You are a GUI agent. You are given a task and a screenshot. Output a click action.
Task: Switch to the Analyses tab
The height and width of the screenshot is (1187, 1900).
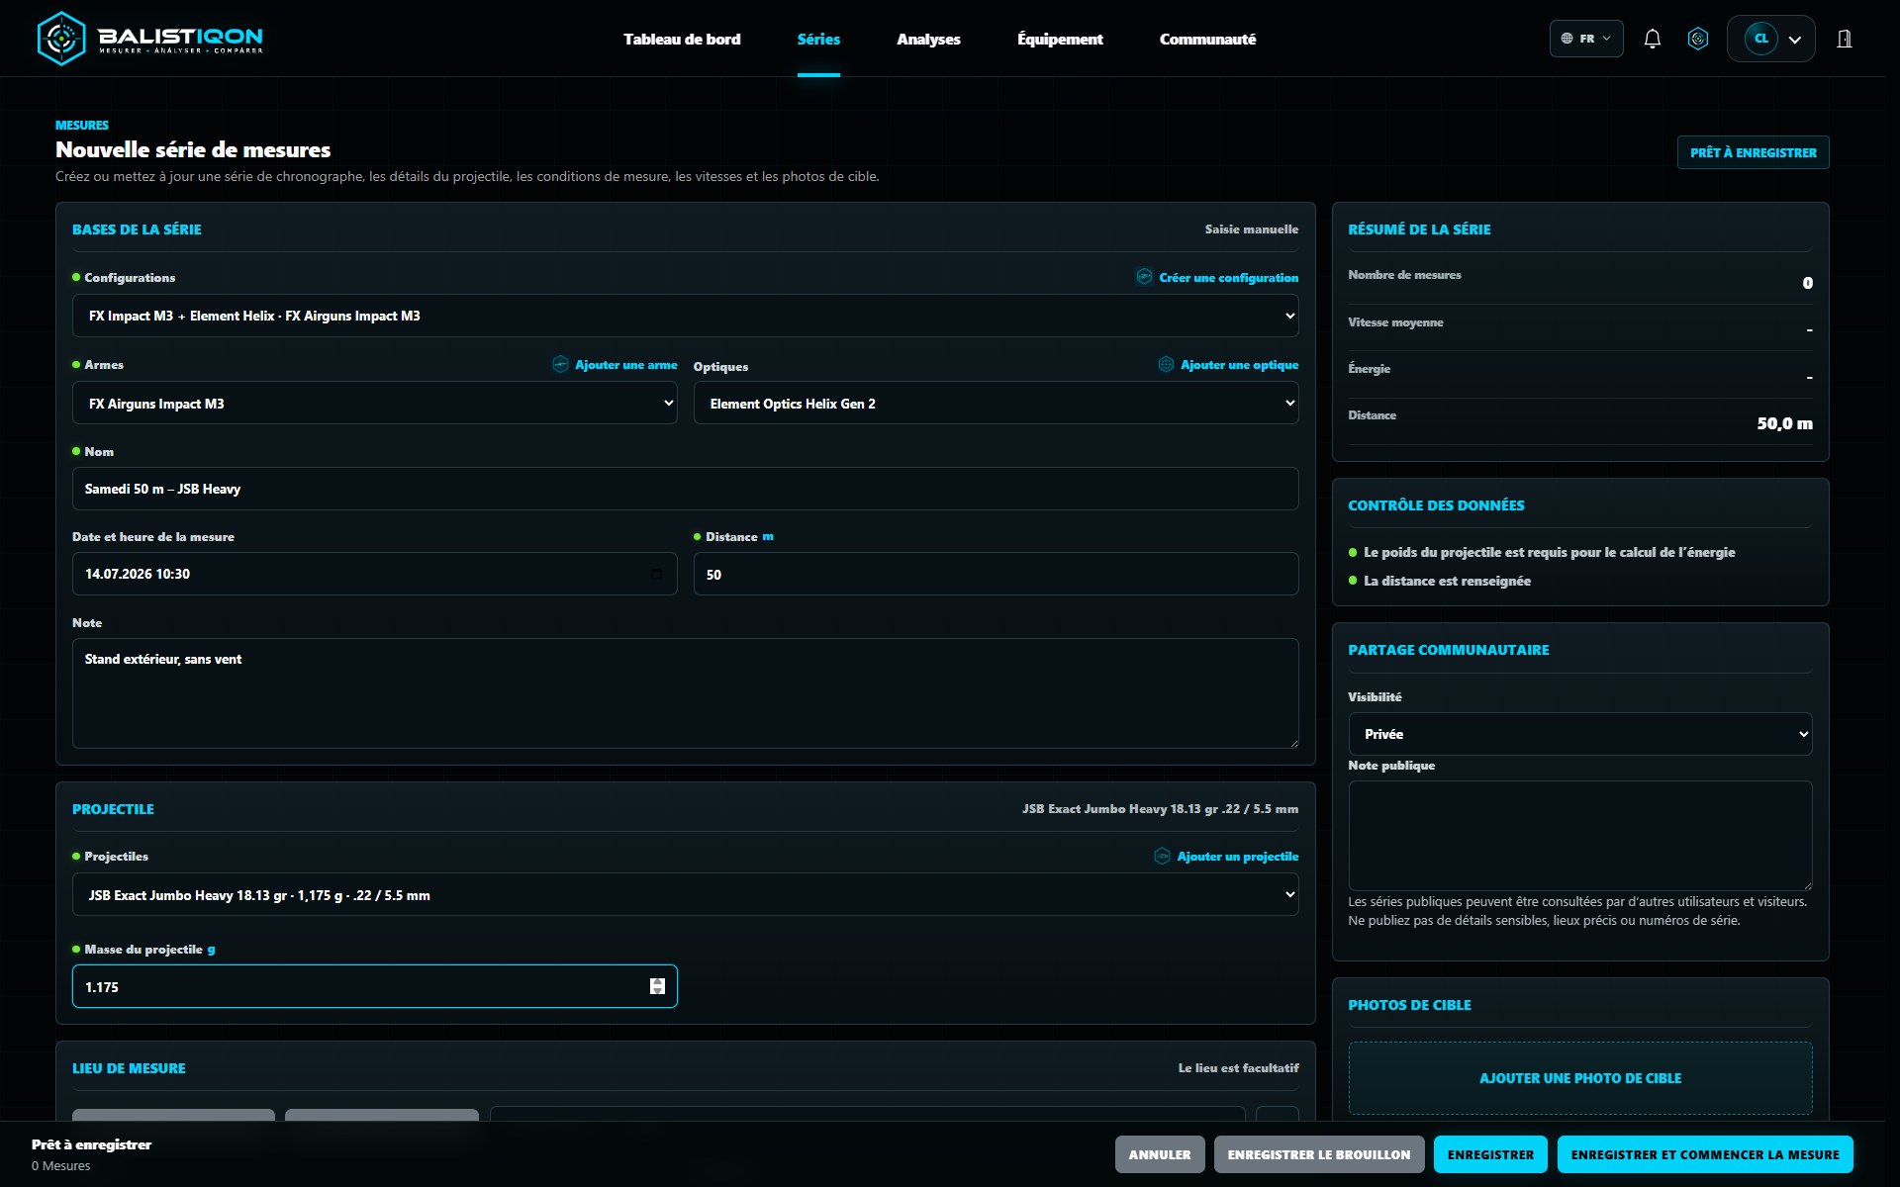[x=928, y=39]
